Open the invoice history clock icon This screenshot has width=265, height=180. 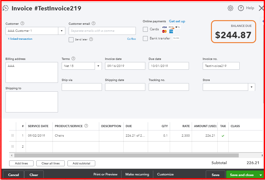click(5, 8)
